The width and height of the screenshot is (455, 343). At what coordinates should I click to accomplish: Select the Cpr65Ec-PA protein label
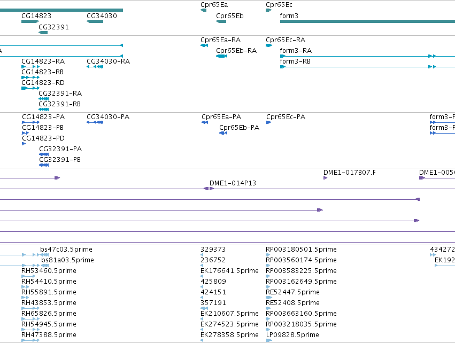[286, 117]
